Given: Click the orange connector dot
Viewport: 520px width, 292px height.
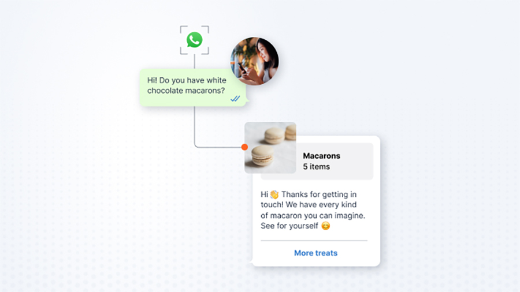Looking at the screenshot, I should pos(244,147).
